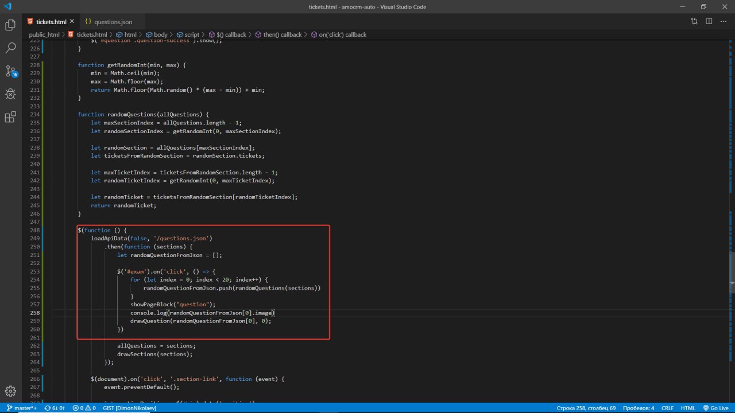Click public_html folder in breadcrumbs
735x413 pixels.
click(44, 34)
